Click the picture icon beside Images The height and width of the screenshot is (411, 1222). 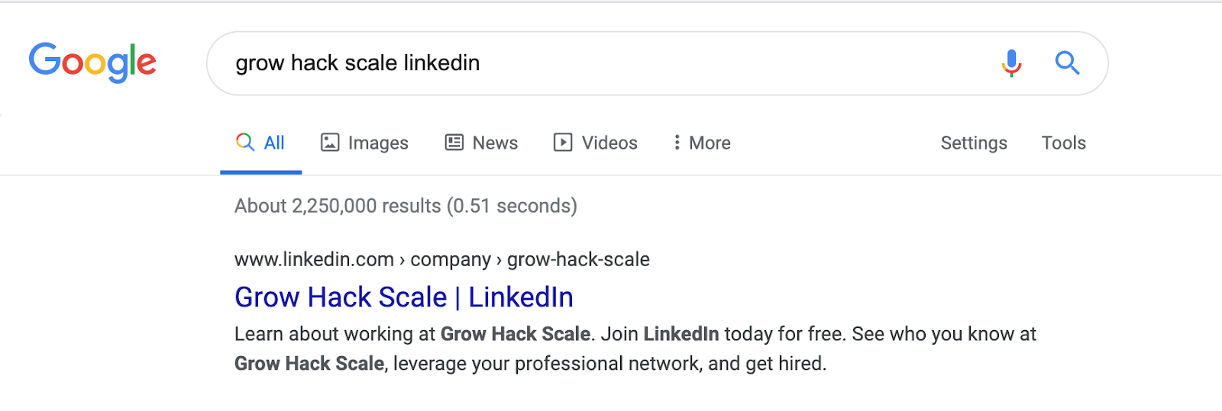pos(330,143)
